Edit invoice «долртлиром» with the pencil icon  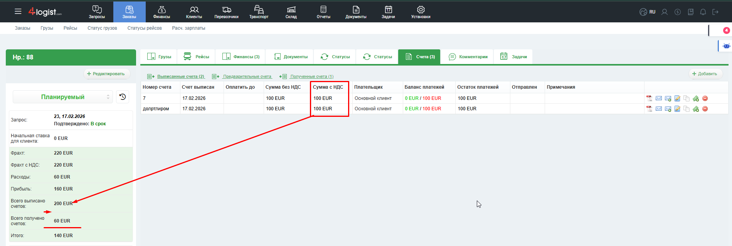677,109
